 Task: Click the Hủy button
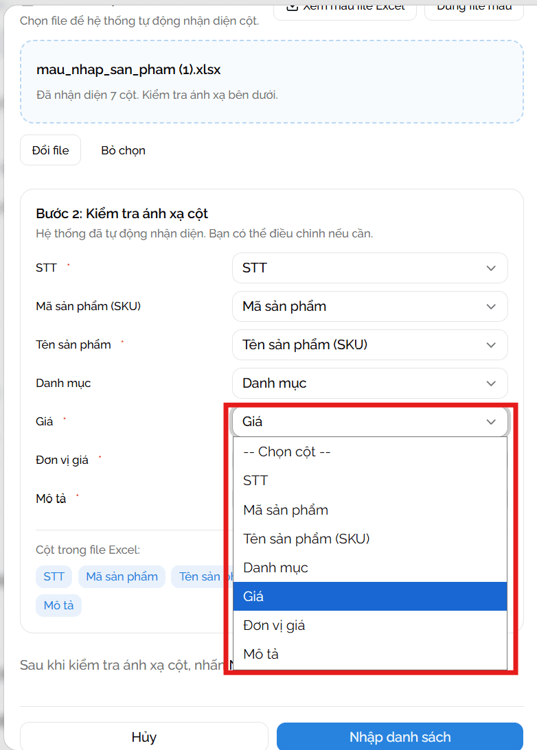tap(144, 736)
